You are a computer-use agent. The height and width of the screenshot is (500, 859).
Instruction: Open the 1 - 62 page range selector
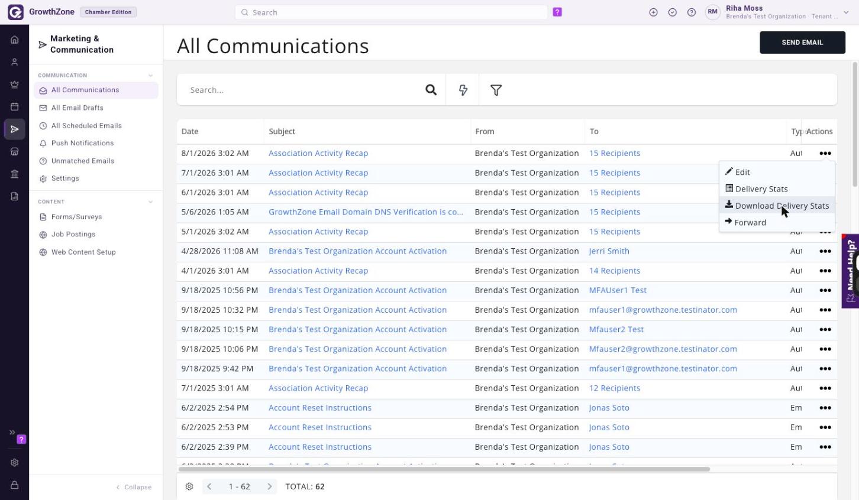239,486
